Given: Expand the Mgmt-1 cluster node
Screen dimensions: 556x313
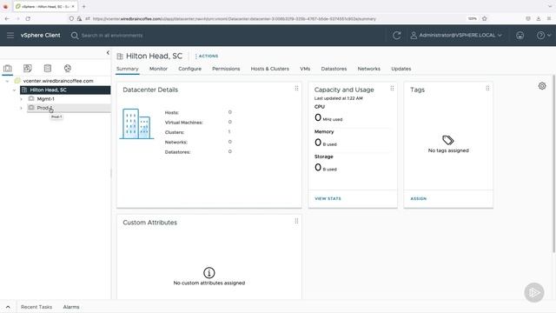Looking at the screenshot, I should pyautogui.click(x=21, y=99).
